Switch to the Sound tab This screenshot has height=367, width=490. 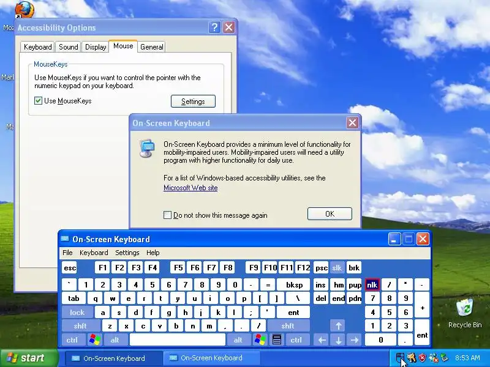click(x=69, y=47)
